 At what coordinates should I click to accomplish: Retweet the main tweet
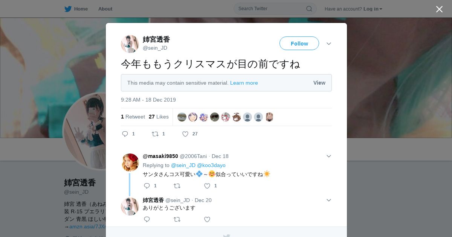(x=155, y=134)
